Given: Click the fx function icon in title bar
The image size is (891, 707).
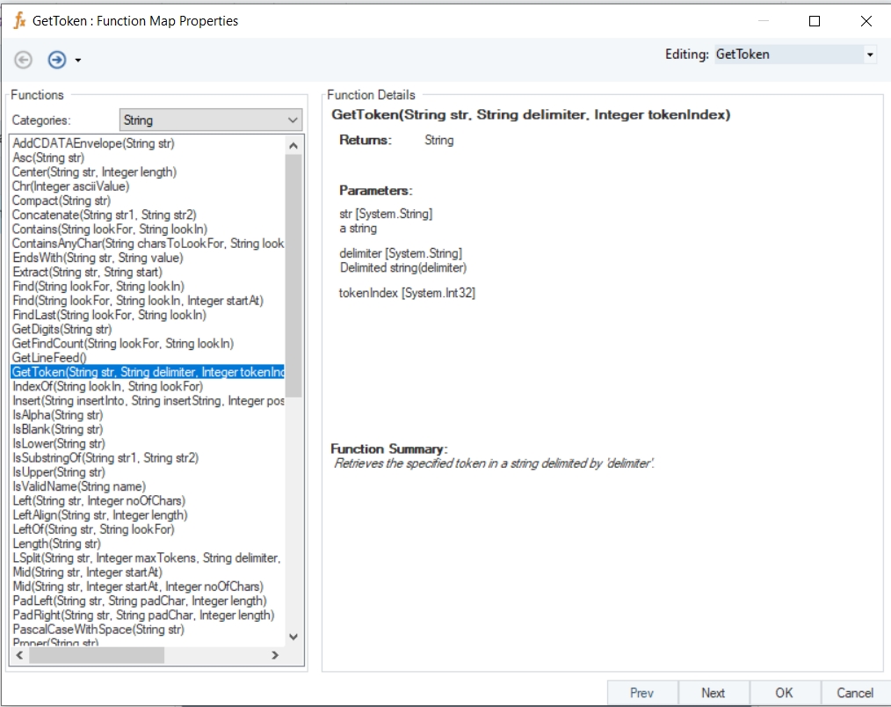Looking at the screenshot, I should (x=19, y=20).
